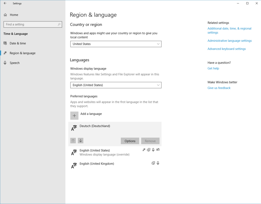Open the Country or region dropdown

pyautogui.click(x=116, y=44)
